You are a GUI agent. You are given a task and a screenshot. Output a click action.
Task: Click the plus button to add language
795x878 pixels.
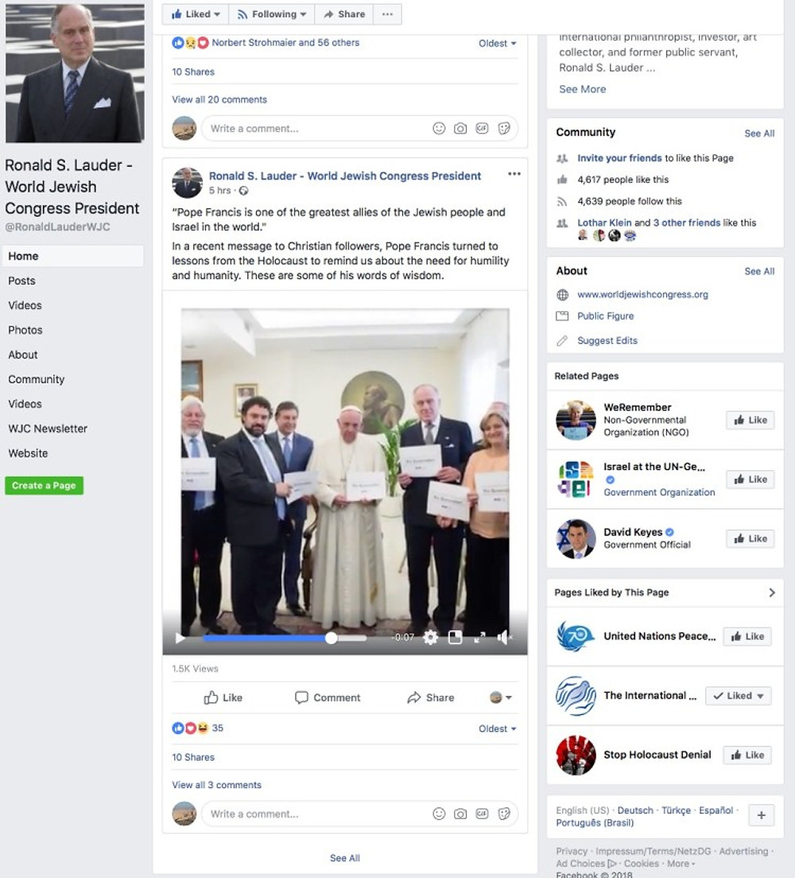tap(762, 815)
